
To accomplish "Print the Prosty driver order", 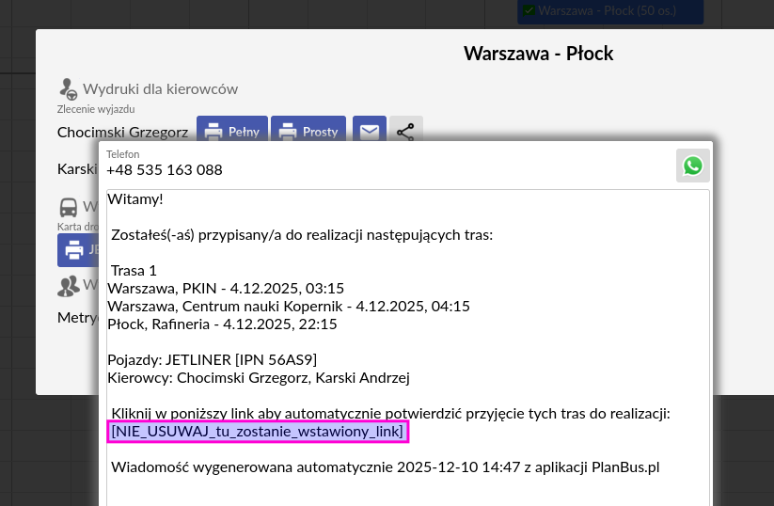I will [x=308, y=132].
